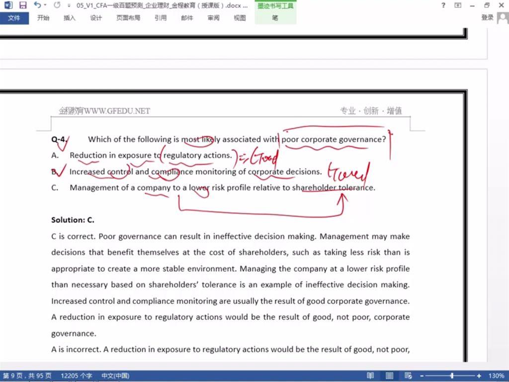509x382 pixels.
Task: Switch to the 设计 (Design) ribbon tab
Action: [96, 18]
